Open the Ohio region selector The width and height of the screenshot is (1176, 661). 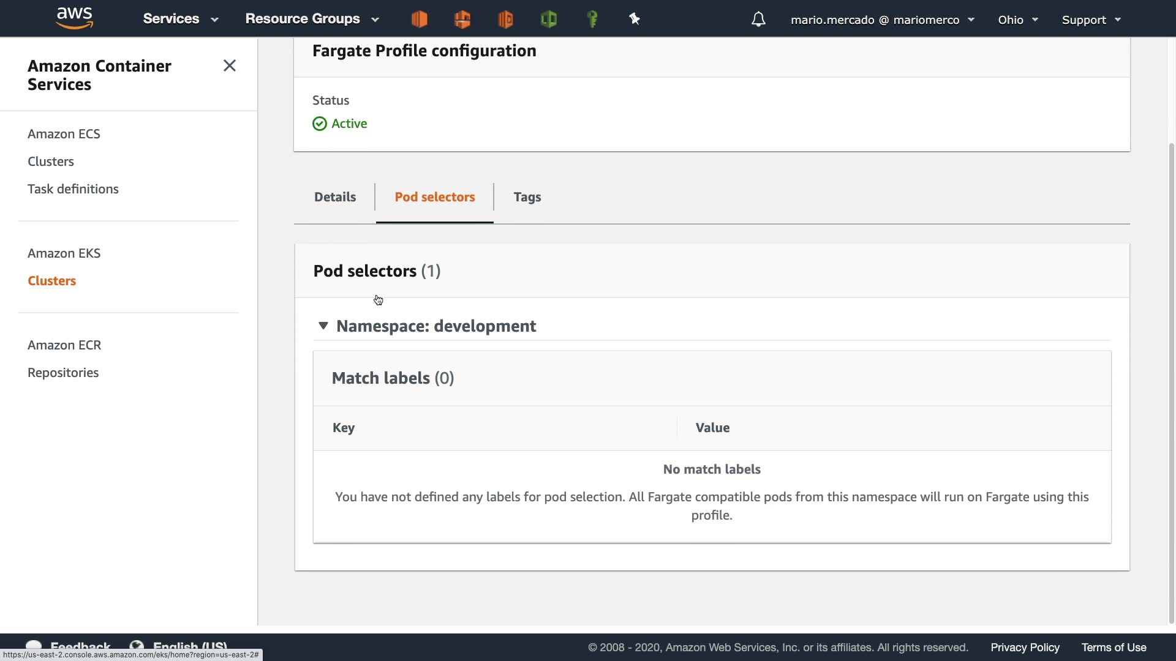tap(1017, 20)
